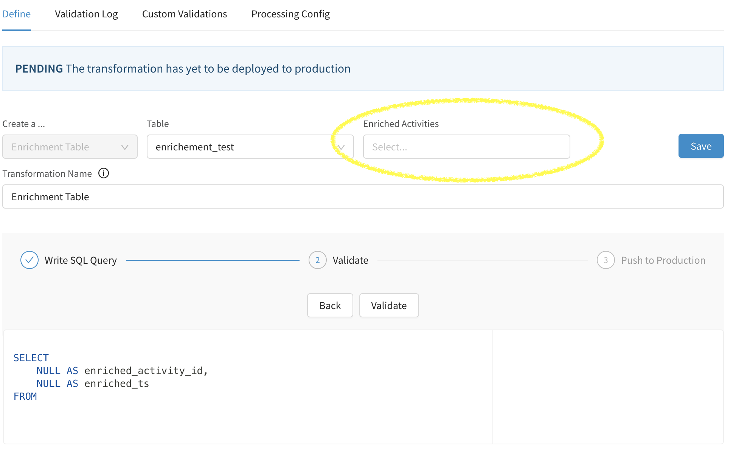
Task: Open the Enrichment Table type dropdown
Action: pyautogui.click(x=70, y=147)
